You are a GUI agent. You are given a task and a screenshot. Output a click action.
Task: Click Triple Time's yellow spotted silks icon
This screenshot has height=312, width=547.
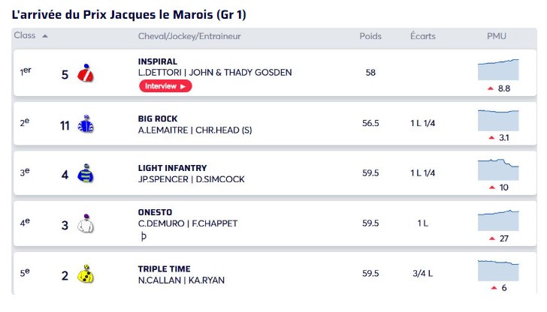coord(86,274)
